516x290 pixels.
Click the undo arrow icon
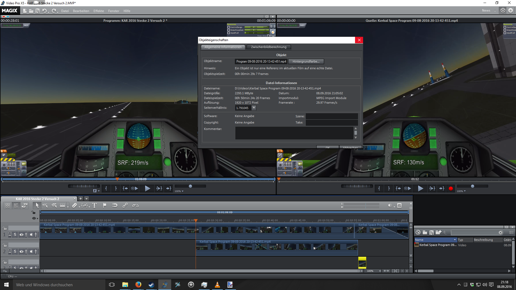point(45,11)
